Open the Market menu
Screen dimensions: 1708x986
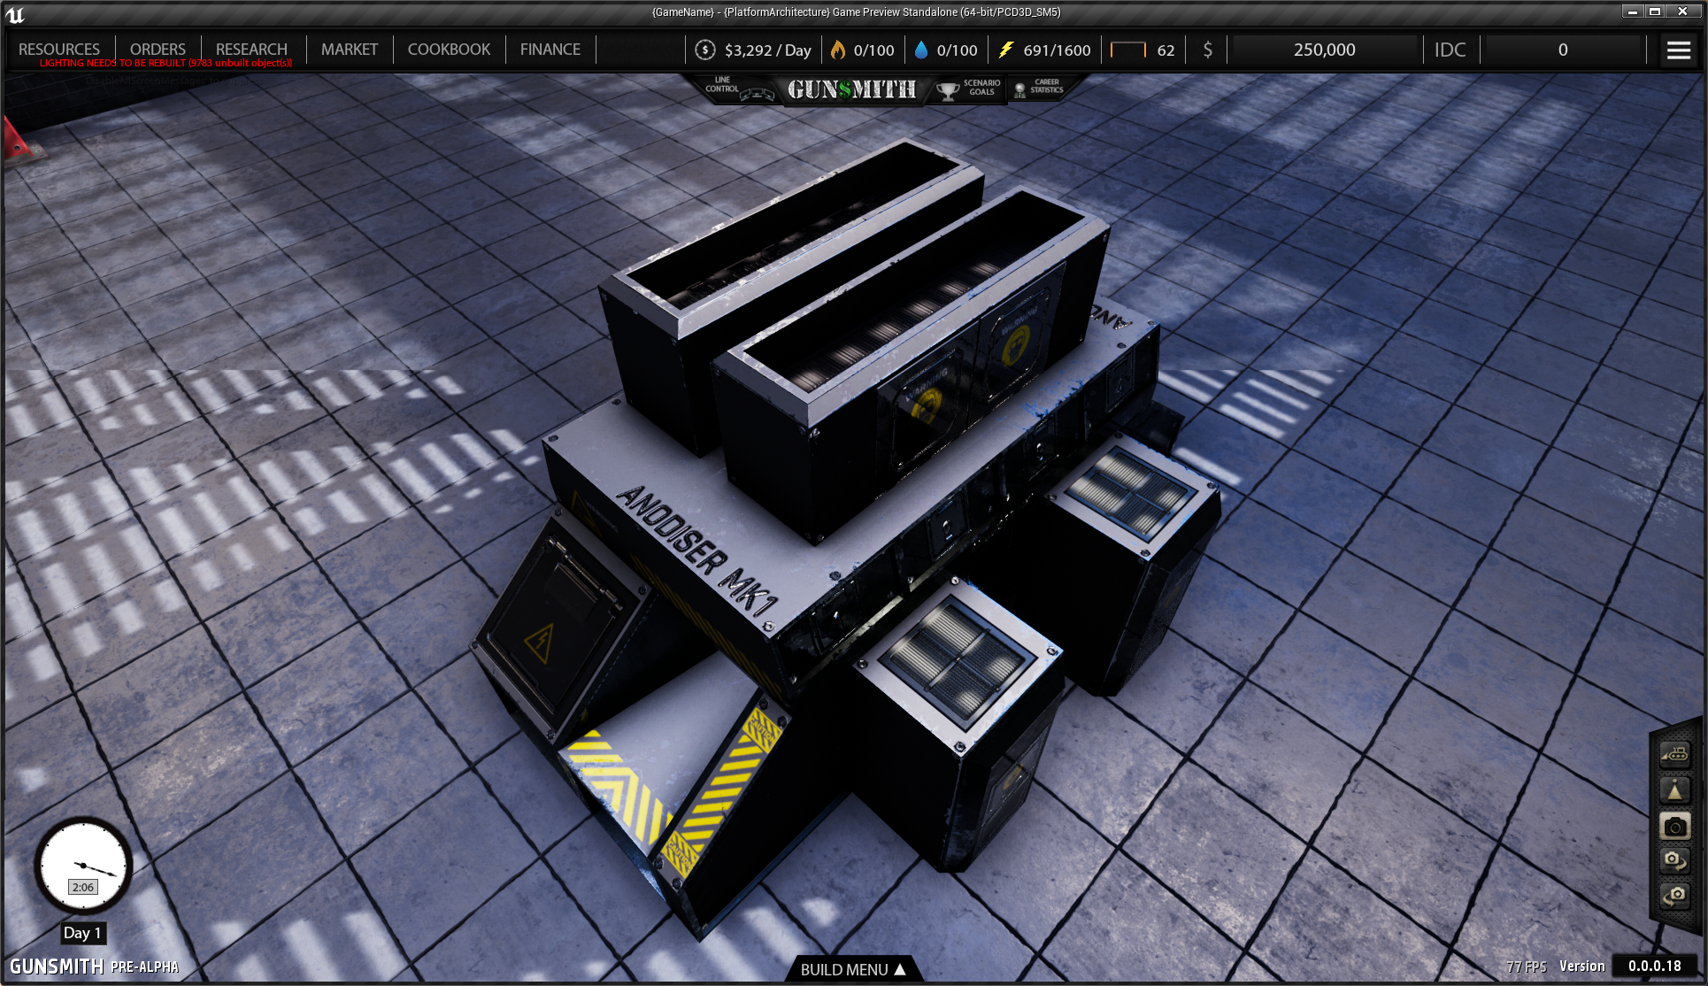tap(350, 49)
